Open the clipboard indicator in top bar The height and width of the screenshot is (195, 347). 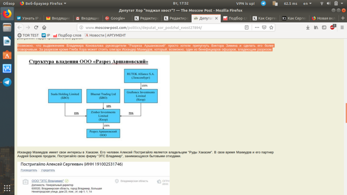point(275,3)
